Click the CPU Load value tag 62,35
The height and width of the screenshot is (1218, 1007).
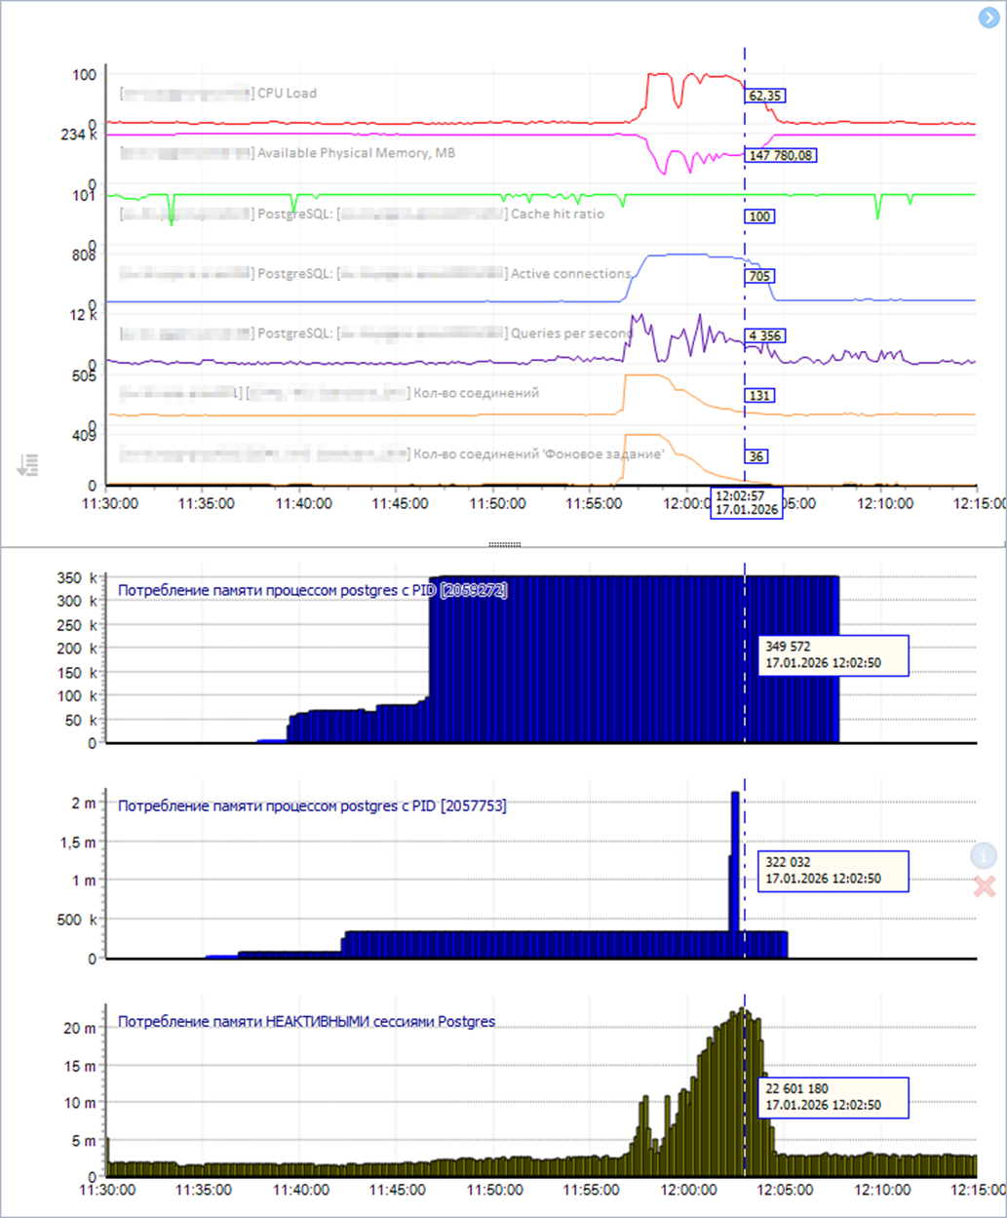pyautogui.click(x=766, y=96)
